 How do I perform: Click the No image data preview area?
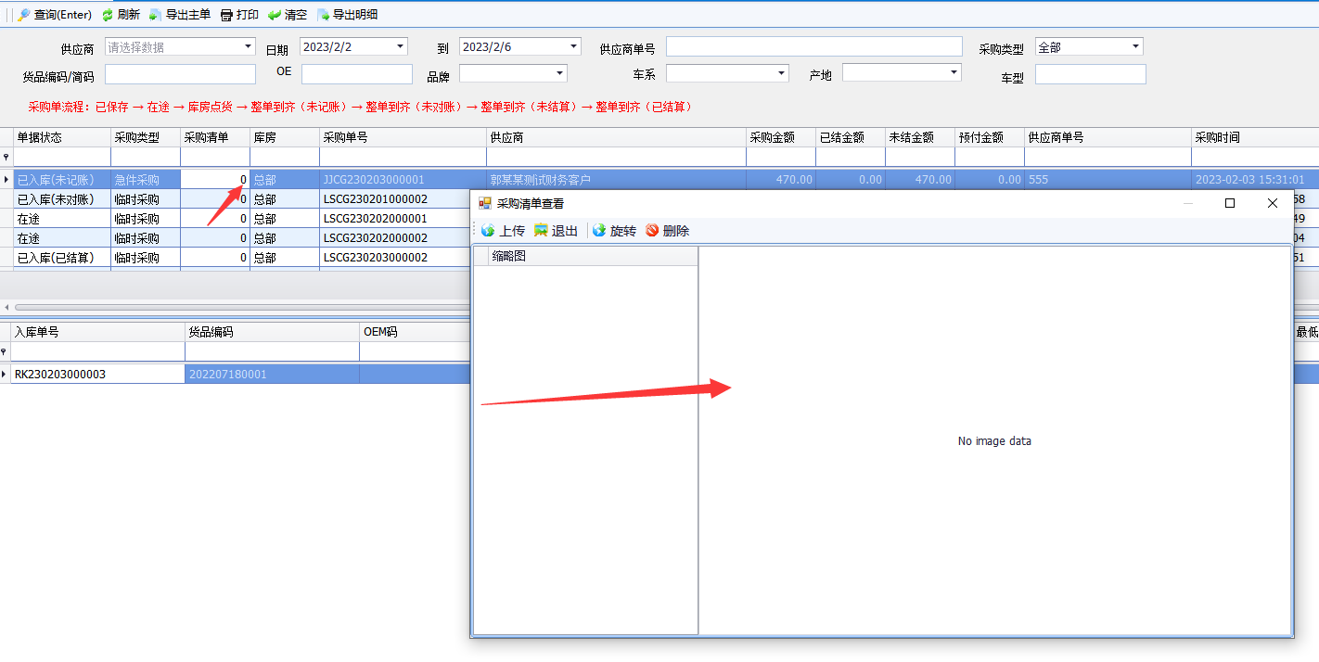994,441
